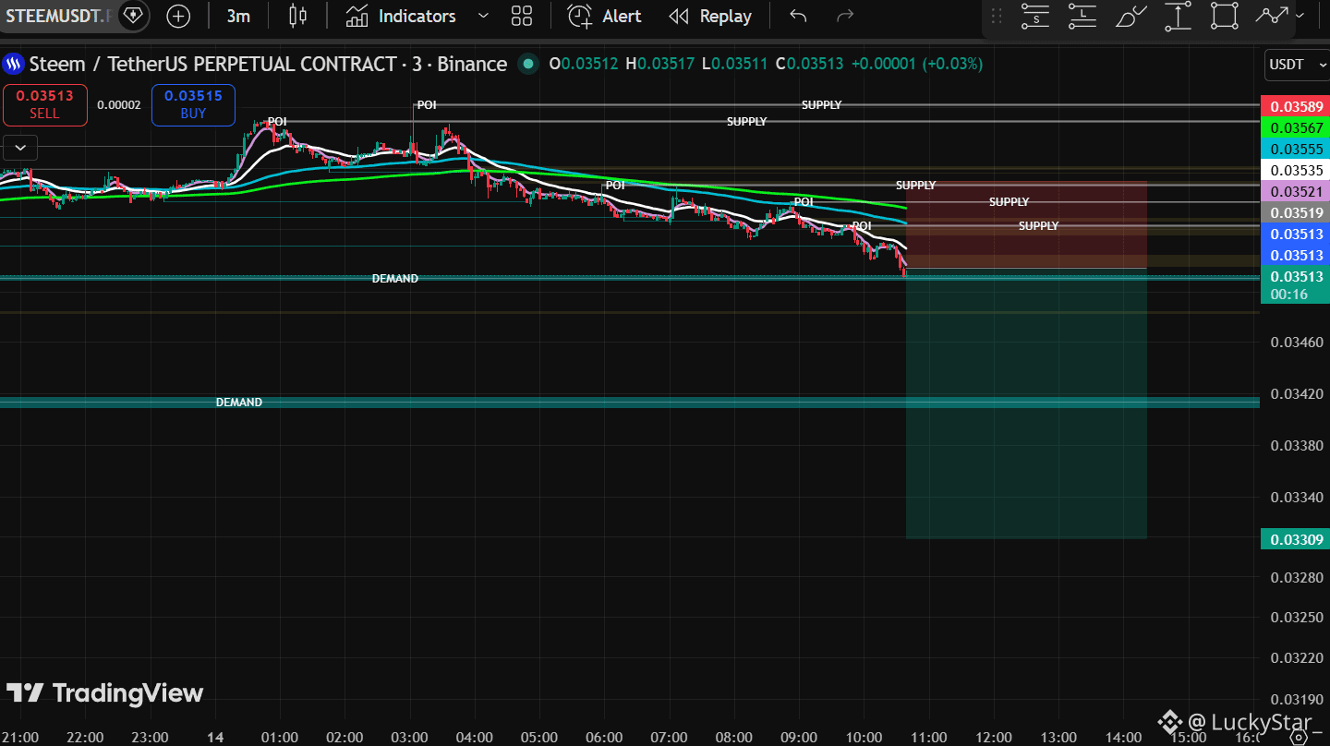Viewport: 1330px width, 746px height.
Task: Click the 04:00 time axis label
Action: tap(475, 738)
